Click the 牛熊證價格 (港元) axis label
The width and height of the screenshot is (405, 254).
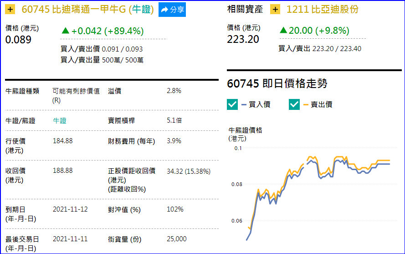coord(245,134)
